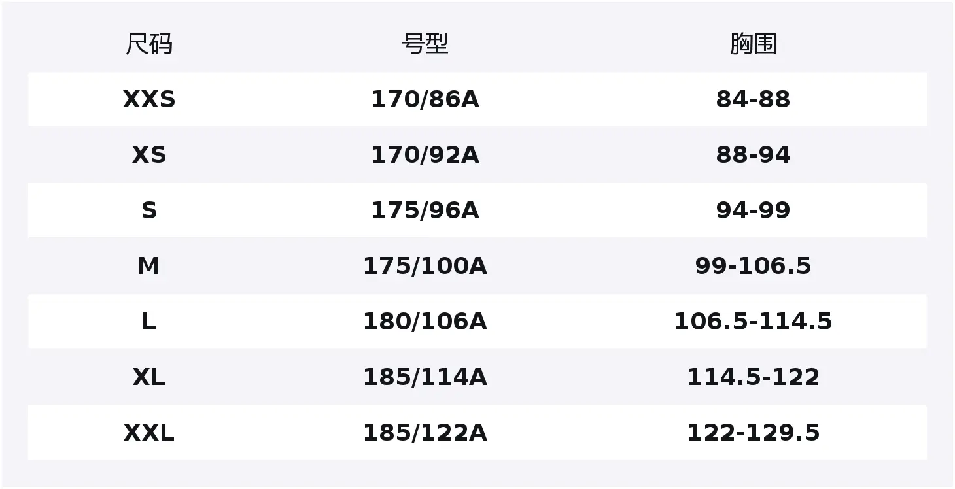Screen dimensions: 955x489
Task: Click the 175/100A size type cell
Action: pos(425,266)
